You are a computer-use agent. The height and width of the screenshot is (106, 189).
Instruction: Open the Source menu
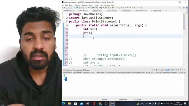[x=71, y=5]
